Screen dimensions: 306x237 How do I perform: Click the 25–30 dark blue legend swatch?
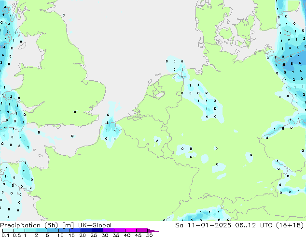point(97,231)
